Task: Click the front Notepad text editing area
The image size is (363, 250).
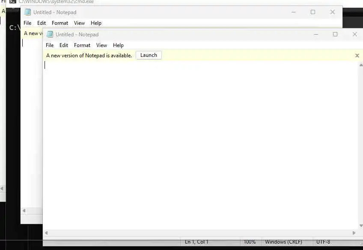Action: coord(201,145)
